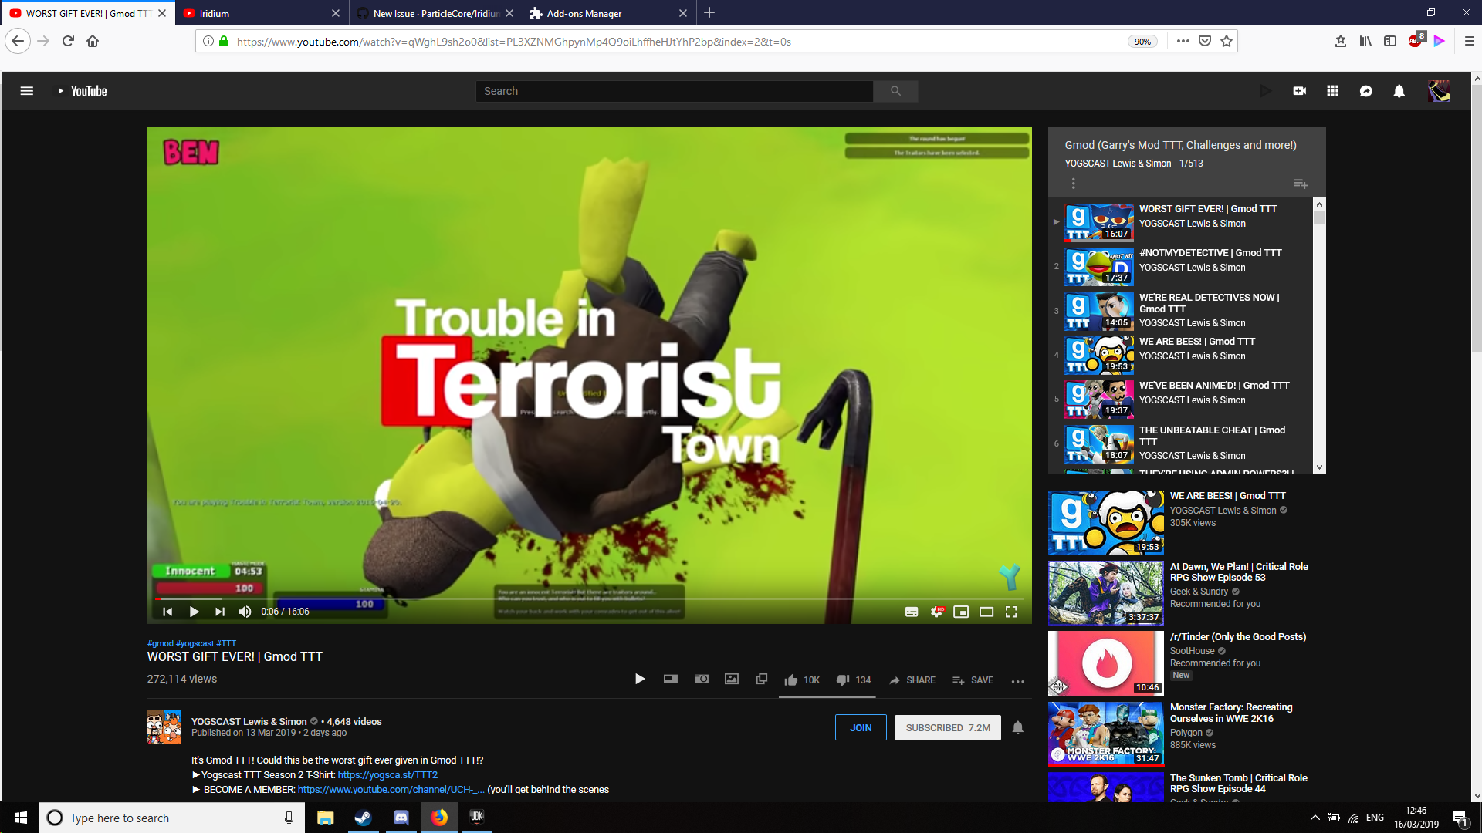Click the create video camera icon
1482x833 pixels.
(1300, 91)
